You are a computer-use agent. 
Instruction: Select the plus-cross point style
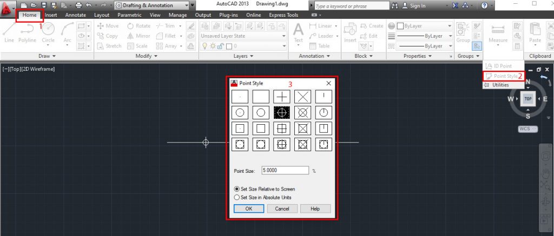coord(281,97)
